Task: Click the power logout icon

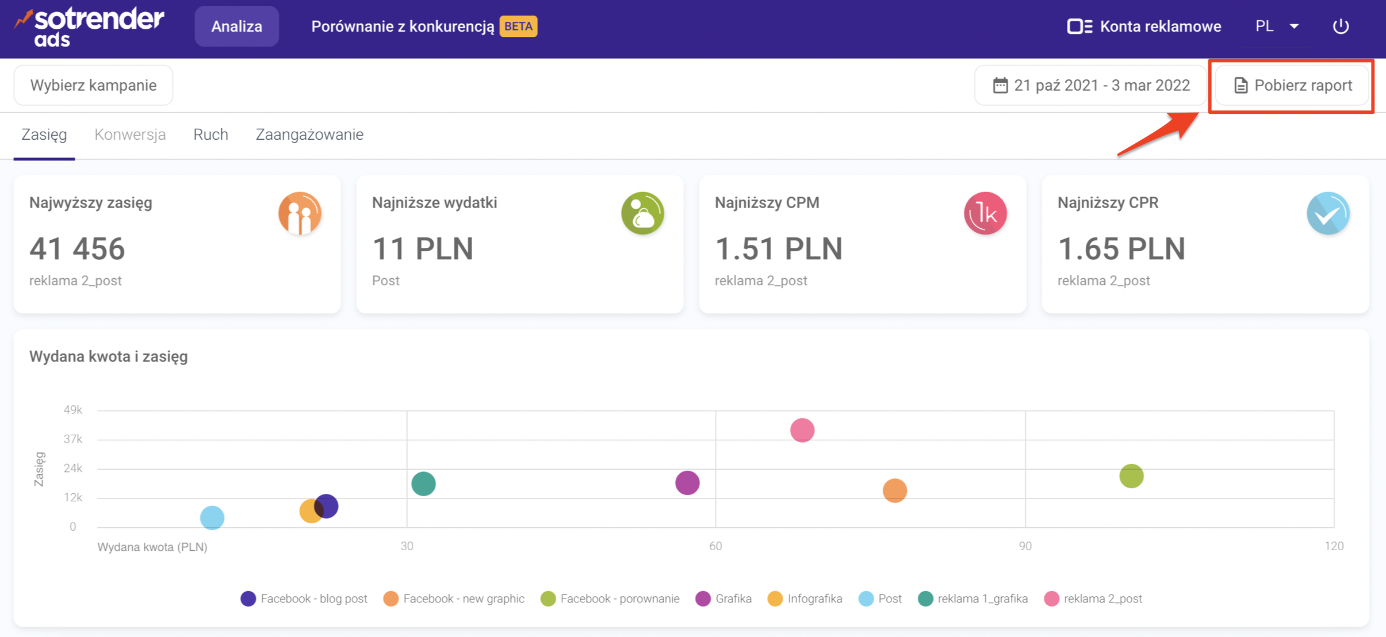Action: pos(1341,26)
